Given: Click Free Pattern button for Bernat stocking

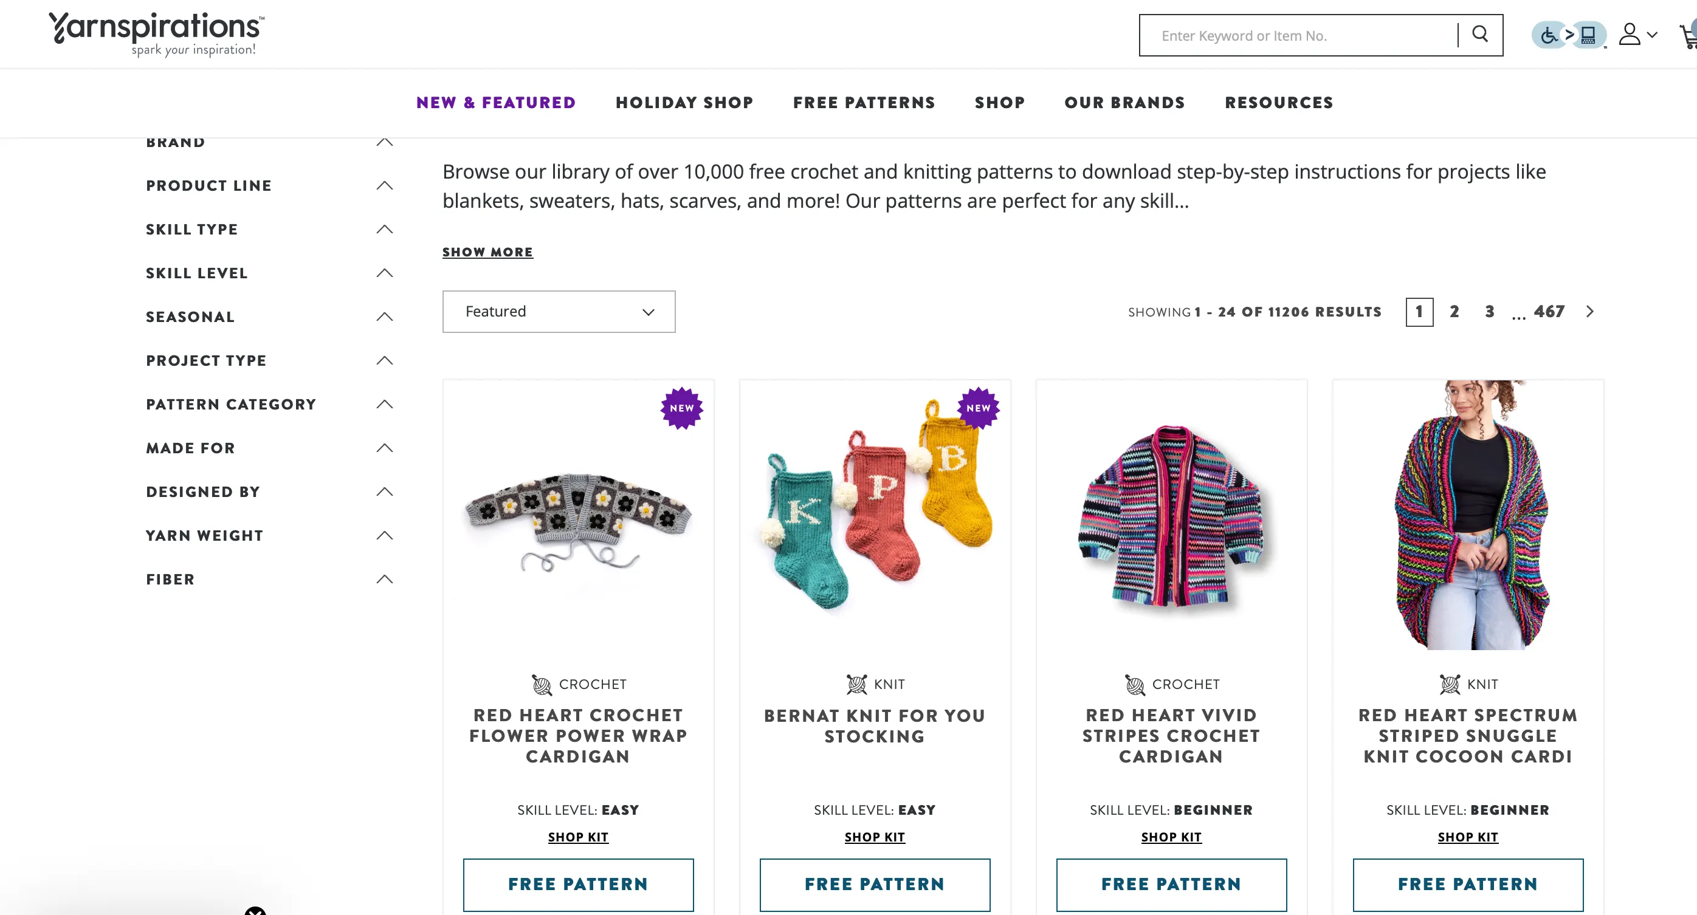Looking at the screenshot, I should (x=875, y=884).
